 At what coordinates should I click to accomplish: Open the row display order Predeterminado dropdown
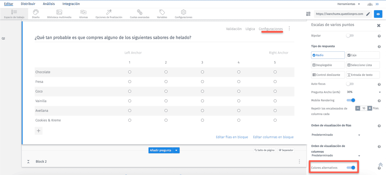tap(336, 135)
